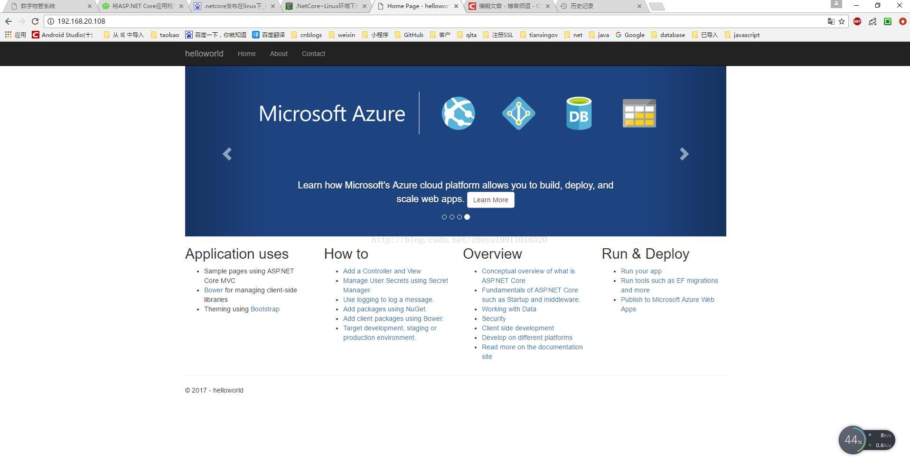Viewport: 910px width, 469px height.
Task: Click the Azure table storage icon
Action: [639, 113]
